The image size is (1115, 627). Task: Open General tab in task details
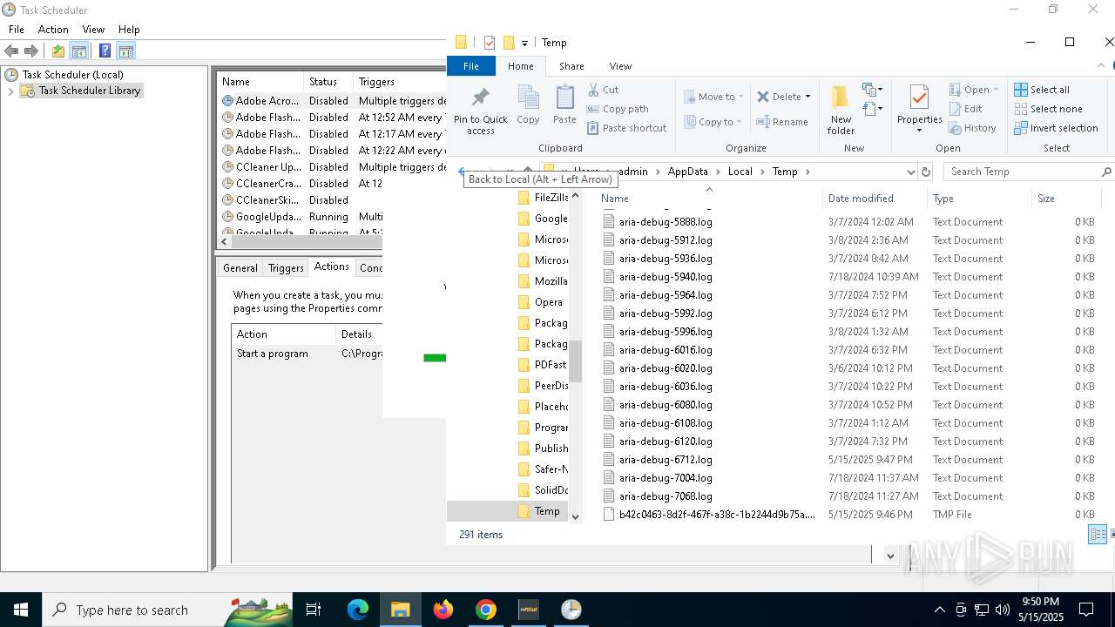(x=240, y=268)
